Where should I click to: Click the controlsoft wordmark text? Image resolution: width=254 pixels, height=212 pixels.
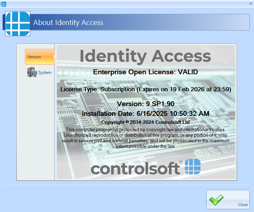pyautogui.click(x=135, y=168)
